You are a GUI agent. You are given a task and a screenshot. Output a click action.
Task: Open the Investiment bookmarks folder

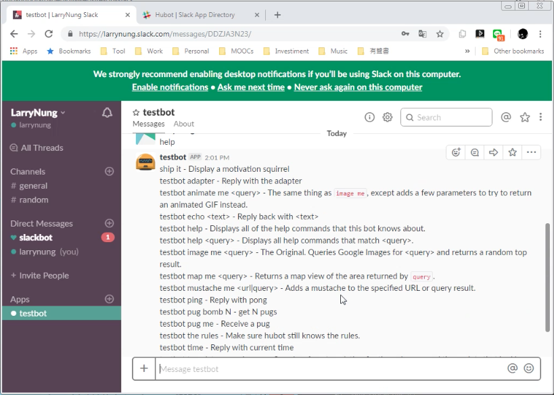pyautogui.click(x=286, y=51)
